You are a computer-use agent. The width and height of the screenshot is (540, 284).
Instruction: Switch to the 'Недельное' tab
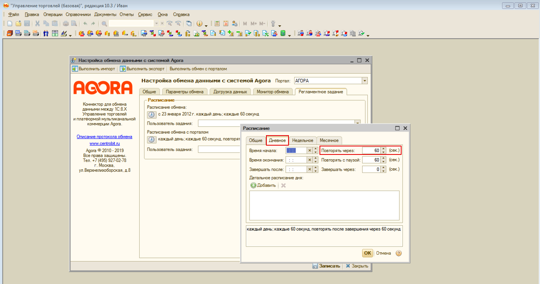click(x=303, y=140)
